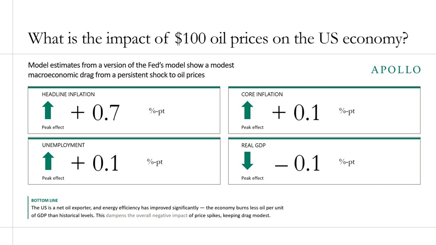Click the UNEMPLOYMENT panel heading
This screenshot has width=436, height=245.
pyautogui.click(x=63, y=145)
